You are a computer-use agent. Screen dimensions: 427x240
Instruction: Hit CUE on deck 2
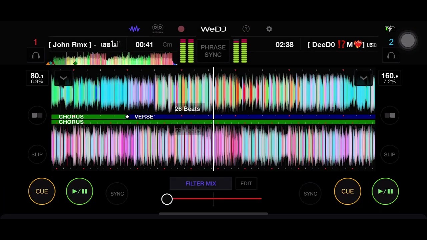coord(348,191)
